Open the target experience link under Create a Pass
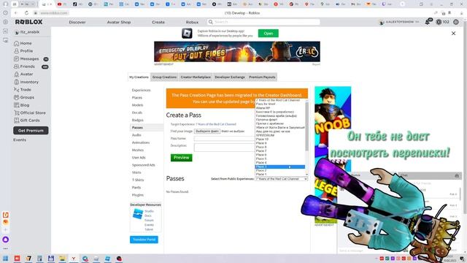The image size is (467, 263). point(216,124)
